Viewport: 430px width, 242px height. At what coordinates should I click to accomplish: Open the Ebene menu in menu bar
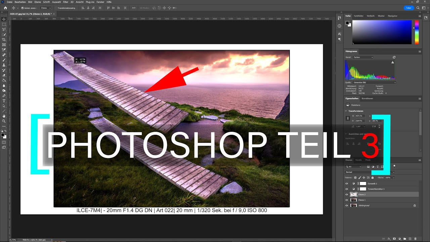pos(37,2)
